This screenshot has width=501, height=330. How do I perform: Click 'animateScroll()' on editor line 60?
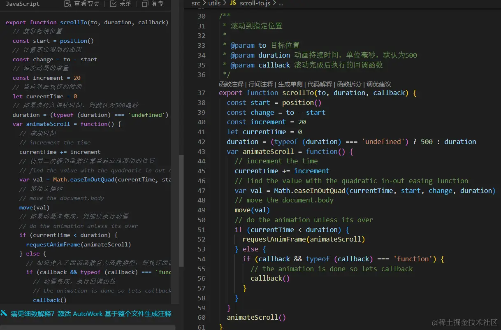256,318
